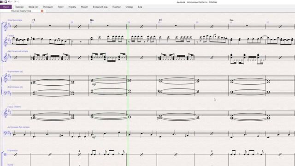Image resolution: width=295 pixels, height=166 pixels.
Task: Select the F♯ chord symbol above bar 29
Action: (x=160, y=20)
